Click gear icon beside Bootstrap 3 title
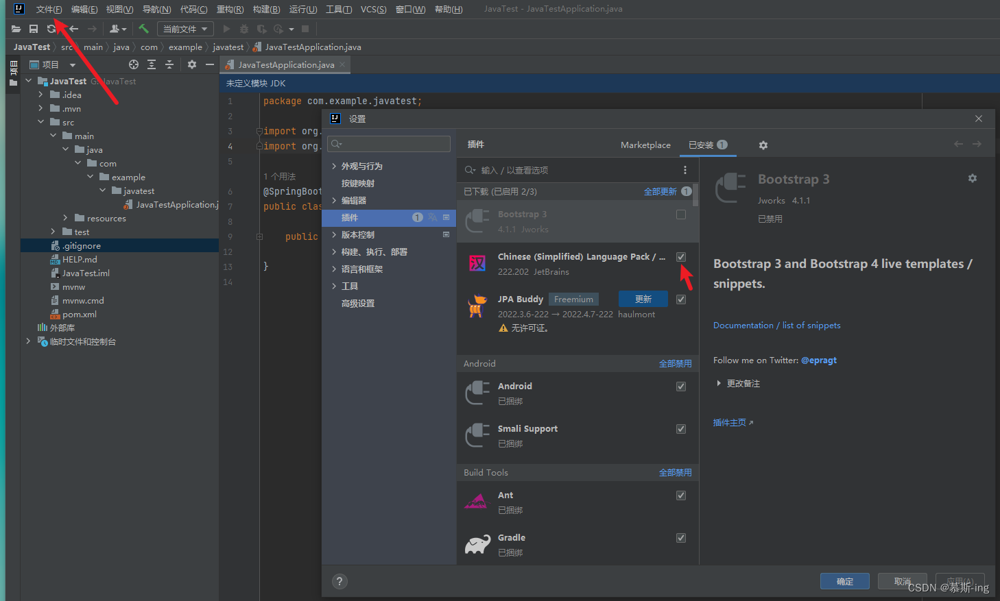Image resolution: width=1000 pixels, height=601 pixels. click(x=973, y=178)
